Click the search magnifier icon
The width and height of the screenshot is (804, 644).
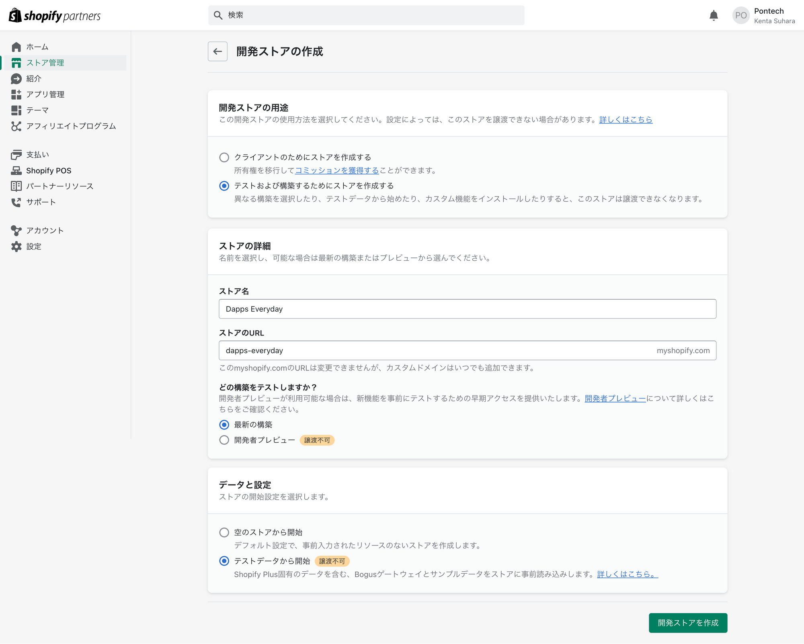(x=218, y=15)
